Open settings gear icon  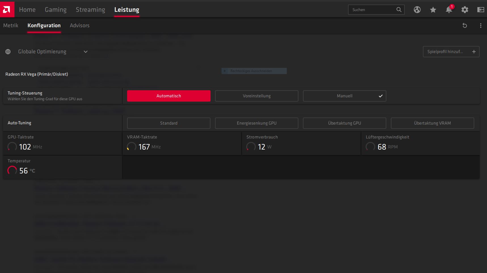pyautogui.click(x=465, y=10)
